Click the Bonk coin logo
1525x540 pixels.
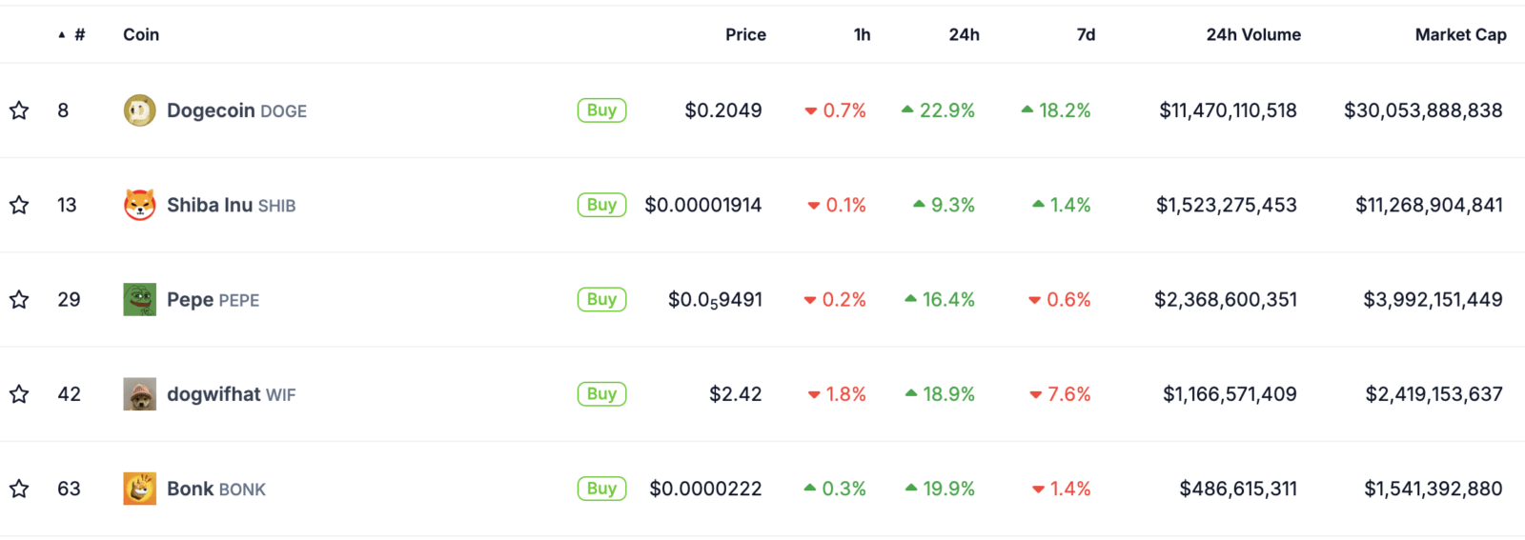click(x=139, y=489)
